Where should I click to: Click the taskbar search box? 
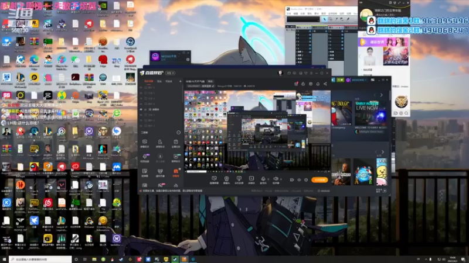[x=40, y=259]
